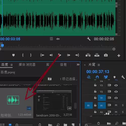Play the source clip
126x126 pixels.
pos(60,55)
